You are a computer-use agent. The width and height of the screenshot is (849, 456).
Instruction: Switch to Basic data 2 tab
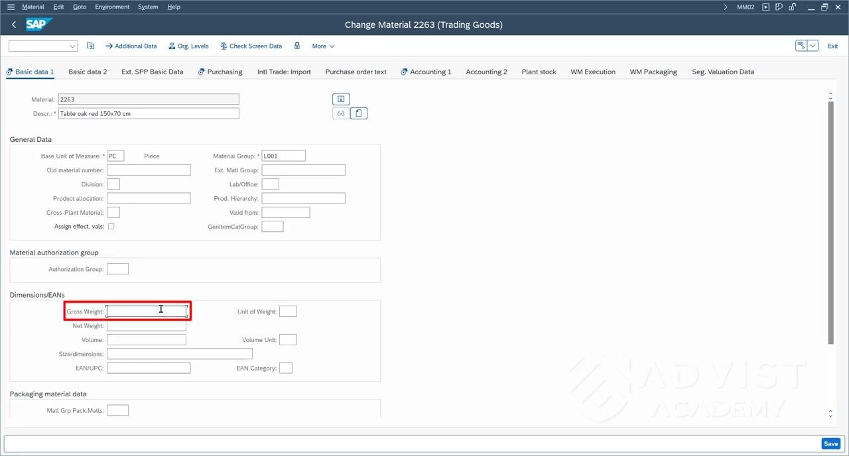pos(88,72)
